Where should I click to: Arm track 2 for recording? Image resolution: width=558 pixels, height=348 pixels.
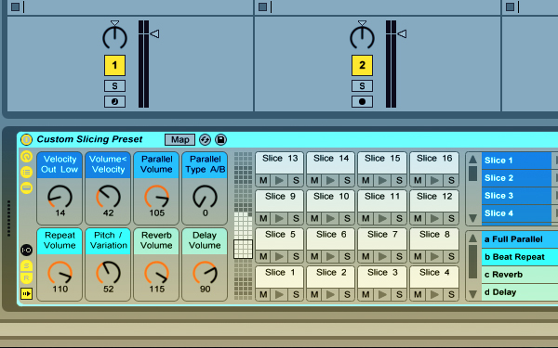(x=362, y=101)
